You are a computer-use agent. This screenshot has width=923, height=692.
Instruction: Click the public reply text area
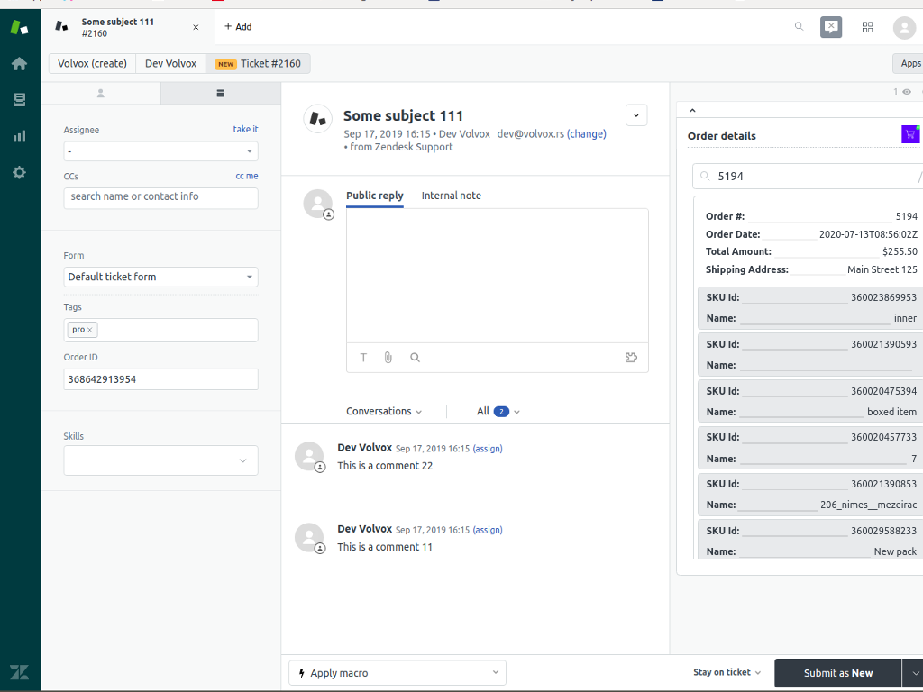click(498, 276)
